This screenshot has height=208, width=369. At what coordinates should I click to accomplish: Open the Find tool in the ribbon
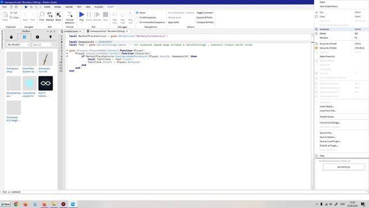[x=42, y=15]
